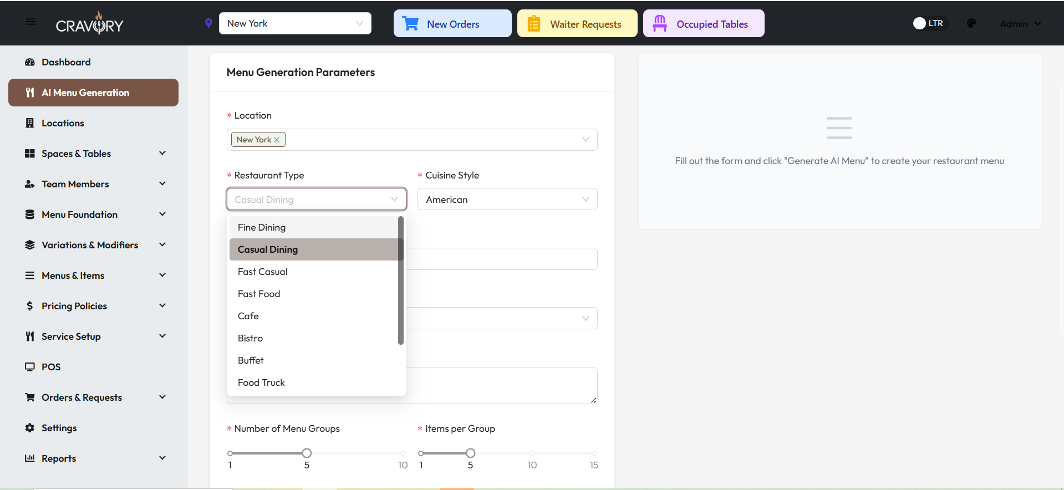Select Fast Food option
This screenshot has width=1064, height=490.
[314, 294]
